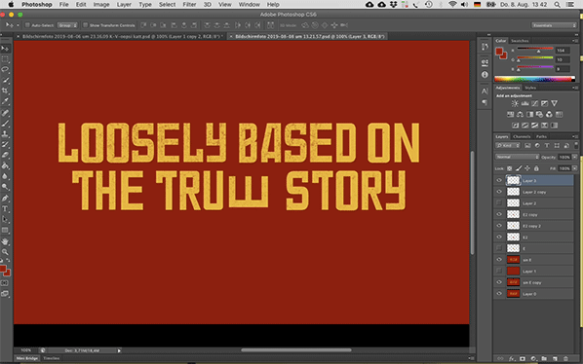
Task: Add a Vibrance adjustment
Action: [555, 103]
